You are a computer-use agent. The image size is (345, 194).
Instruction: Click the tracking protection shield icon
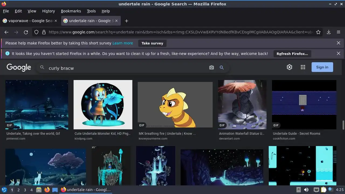click(x=36, y=32)
